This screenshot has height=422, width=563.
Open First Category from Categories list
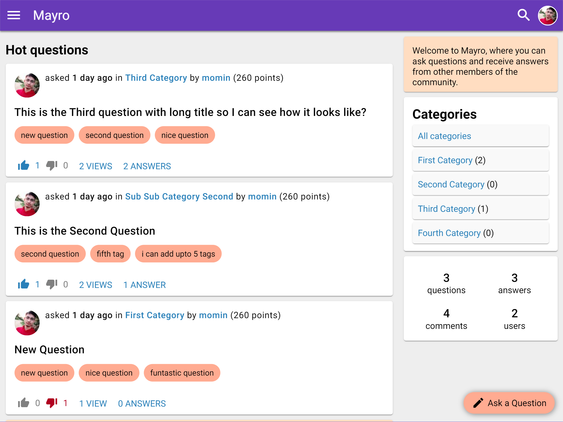click(445, 160)
